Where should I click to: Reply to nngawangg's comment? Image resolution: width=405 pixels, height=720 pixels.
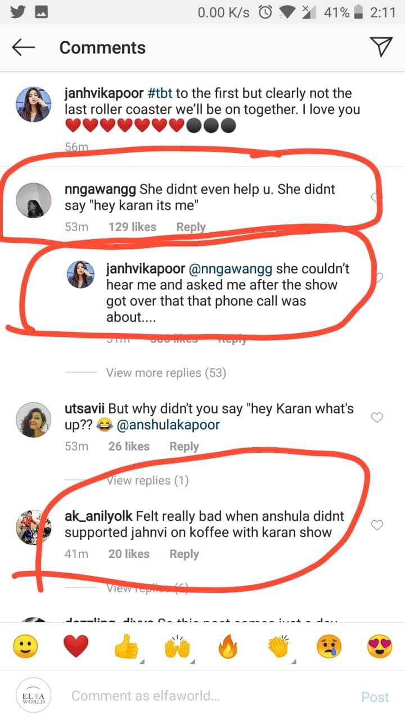(x=191, y=227)
